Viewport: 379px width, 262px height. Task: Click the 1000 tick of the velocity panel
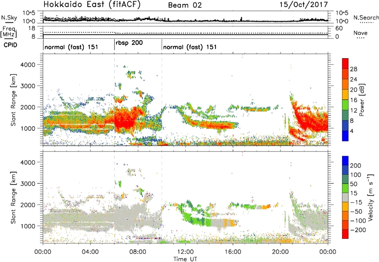(27, 226)
